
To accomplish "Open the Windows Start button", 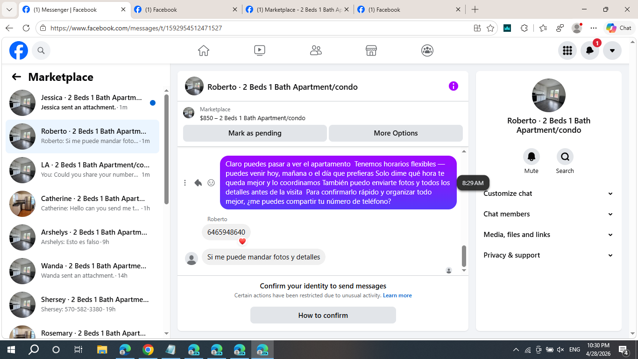I will 10,350.
